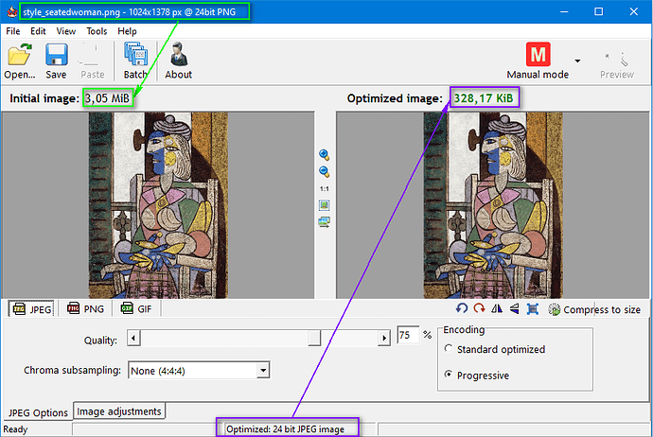Switch to the JPEG format tab
Image resolution: width=653 pixels, height=437 pixels.
(31, 308)
